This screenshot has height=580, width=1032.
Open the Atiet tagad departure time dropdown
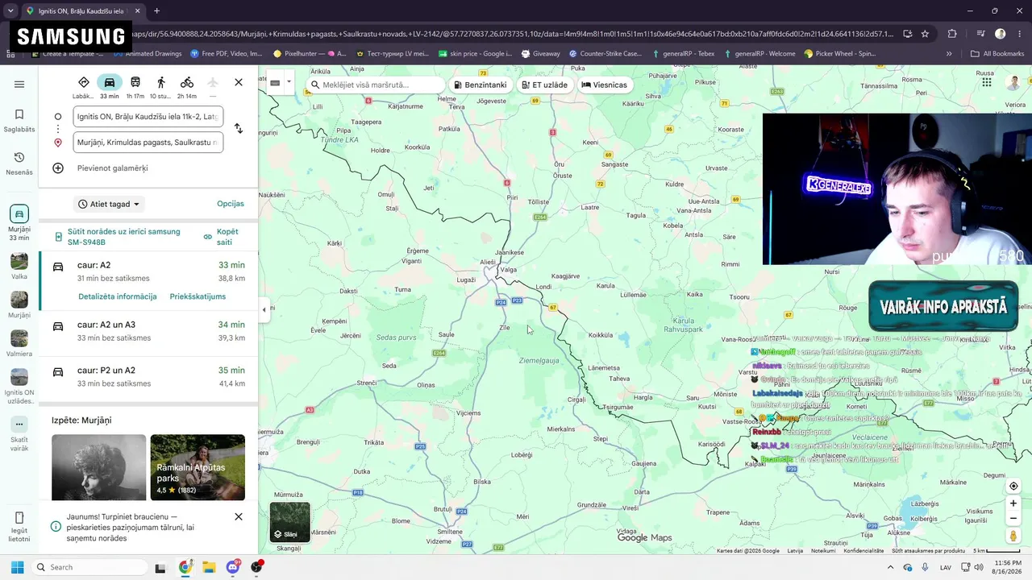click(109, 205)
